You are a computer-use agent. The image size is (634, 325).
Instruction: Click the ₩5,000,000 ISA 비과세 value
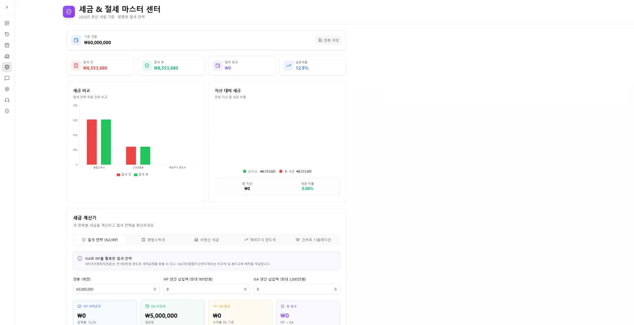tap(161, 316)
